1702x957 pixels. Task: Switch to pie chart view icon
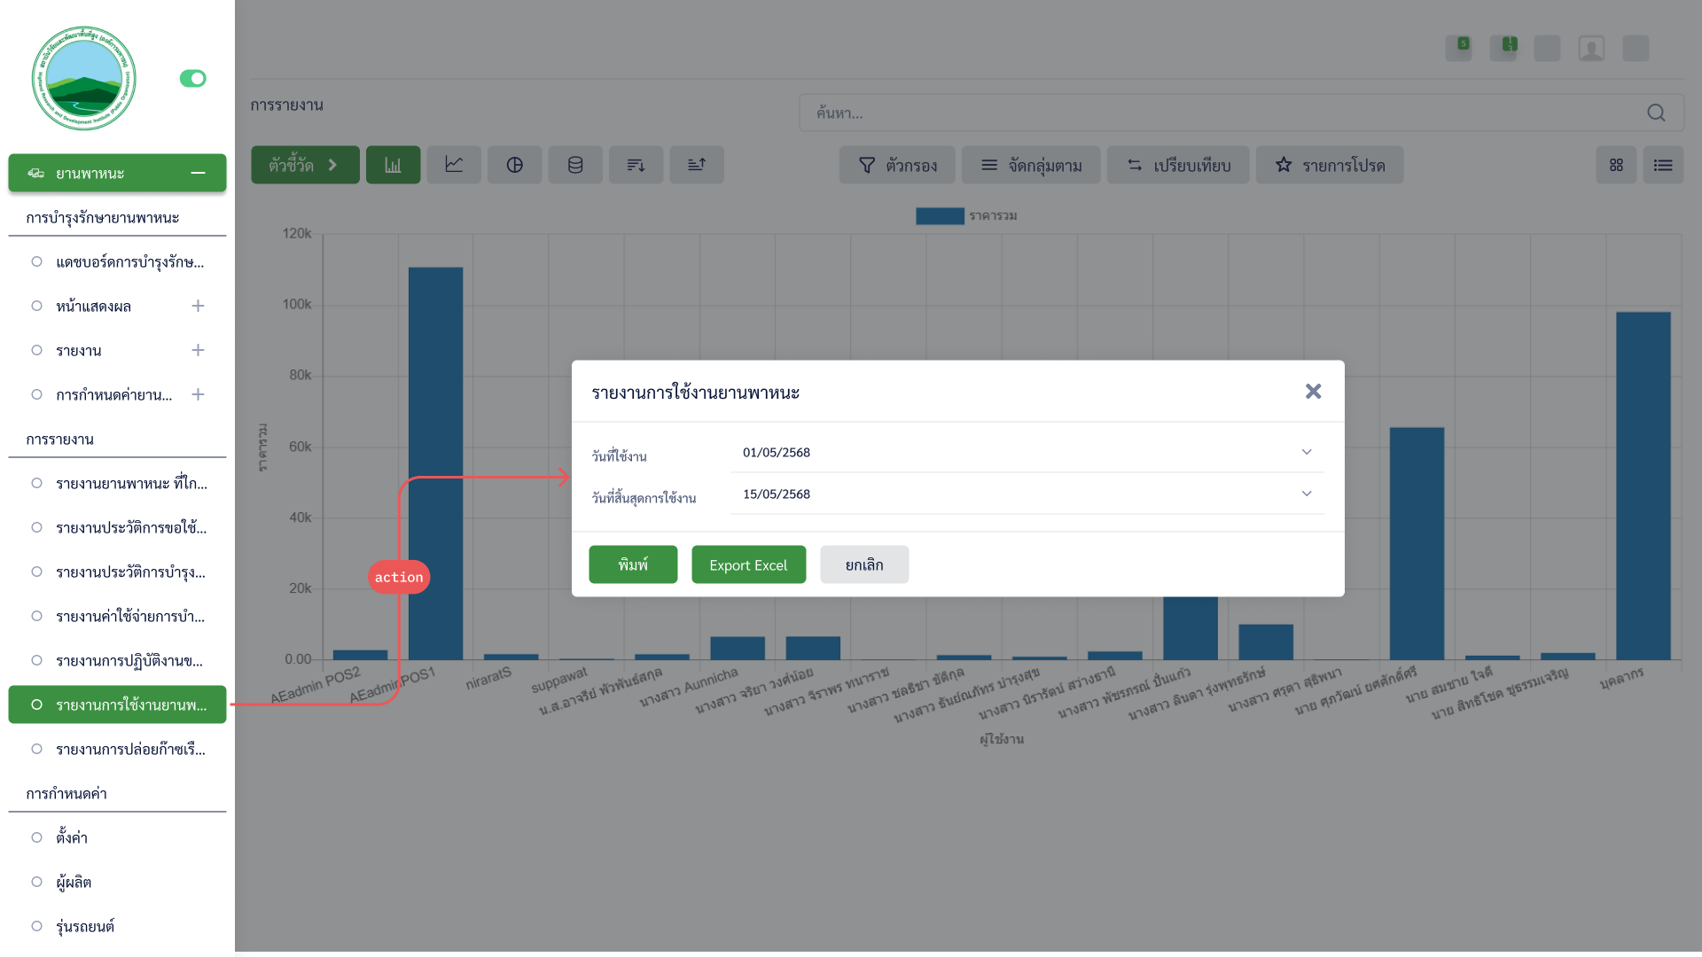click(514, 165)
